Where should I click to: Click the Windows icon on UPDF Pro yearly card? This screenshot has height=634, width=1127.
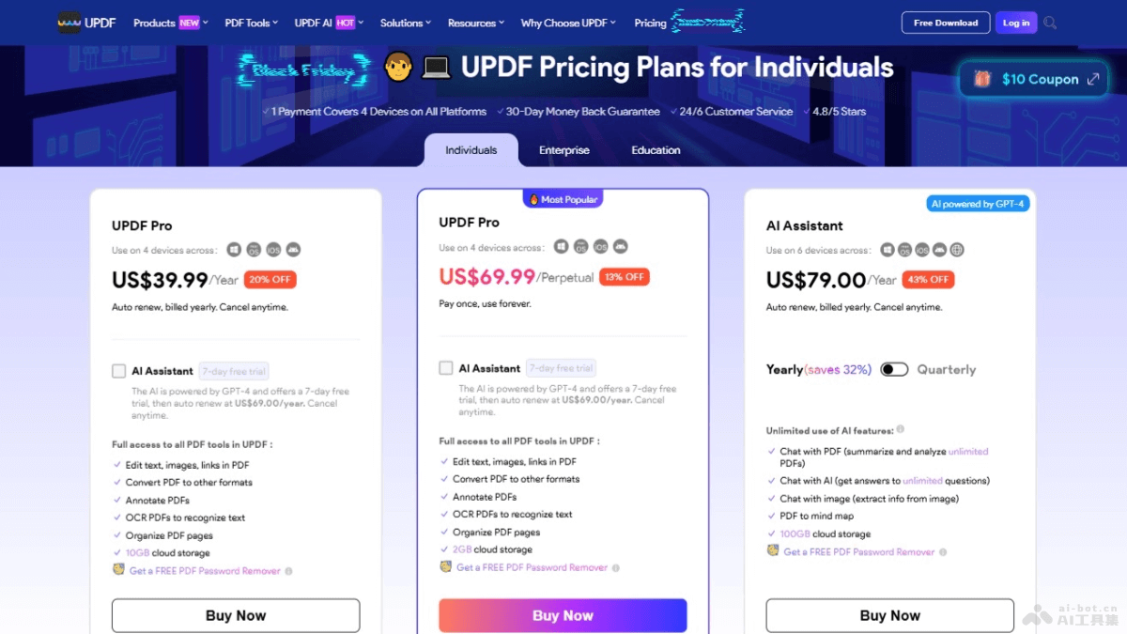point(234,249)
